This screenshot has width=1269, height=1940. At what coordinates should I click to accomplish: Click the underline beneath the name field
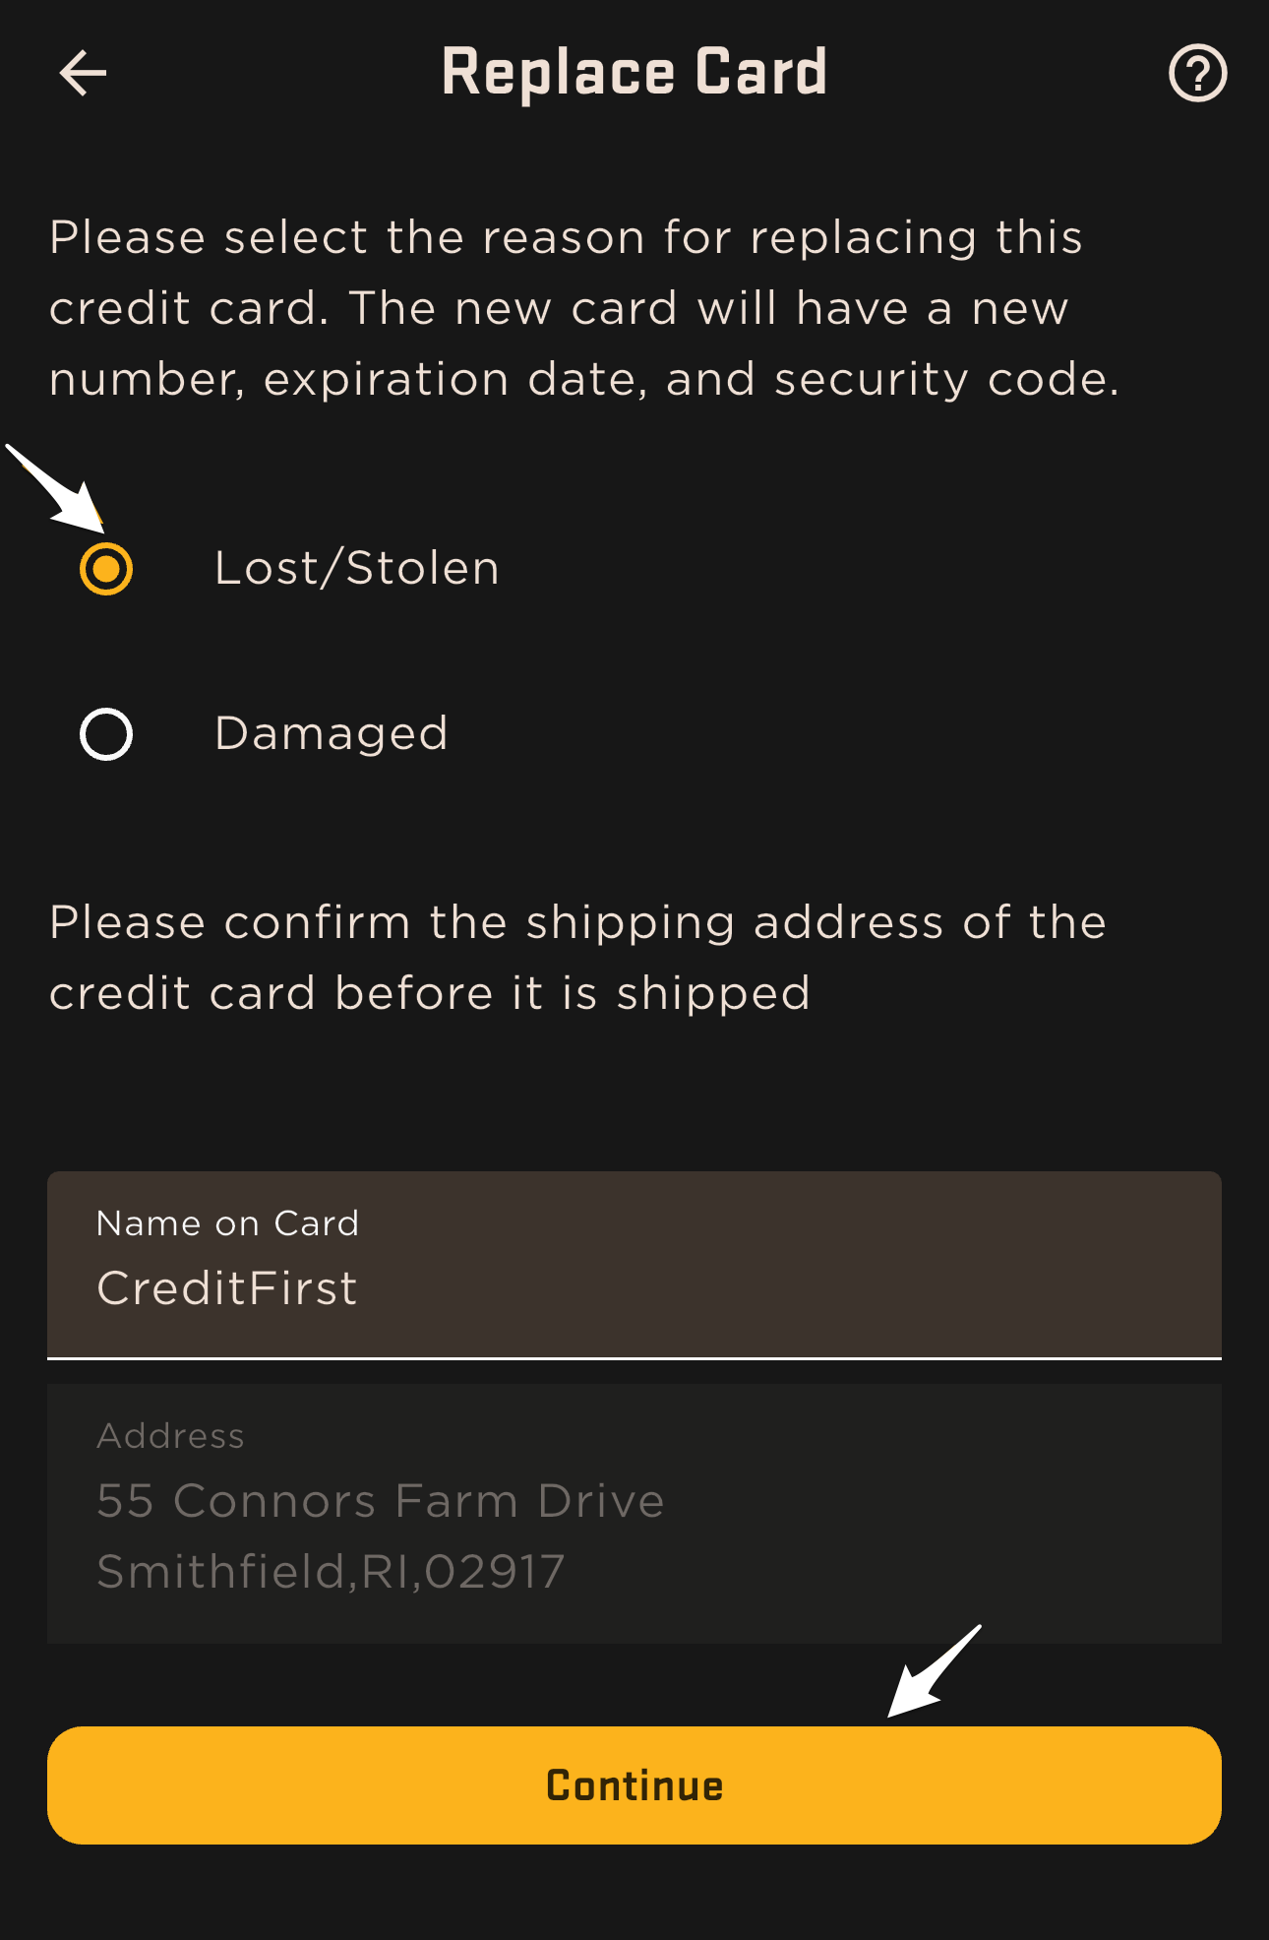click(634, 1358)
